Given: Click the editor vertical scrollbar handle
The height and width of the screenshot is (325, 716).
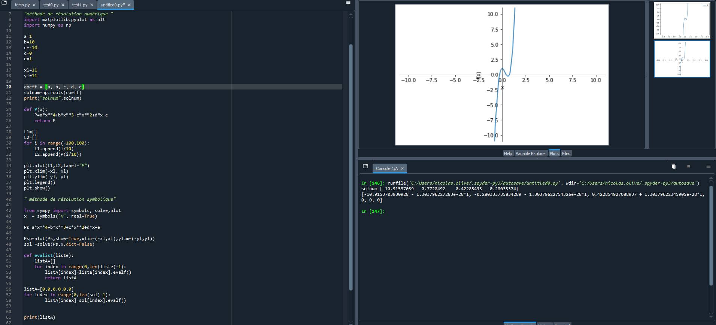Looking at the screenshot, I should point(351,167).
